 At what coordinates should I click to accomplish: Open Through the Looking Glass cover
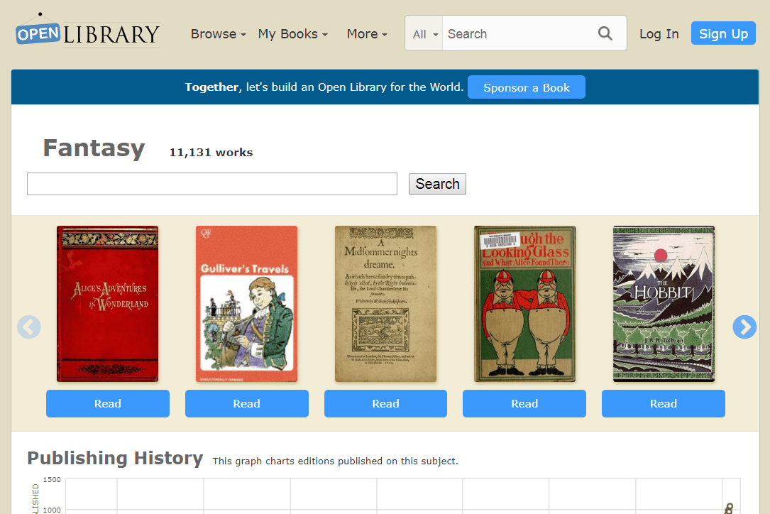click(524, 304)
